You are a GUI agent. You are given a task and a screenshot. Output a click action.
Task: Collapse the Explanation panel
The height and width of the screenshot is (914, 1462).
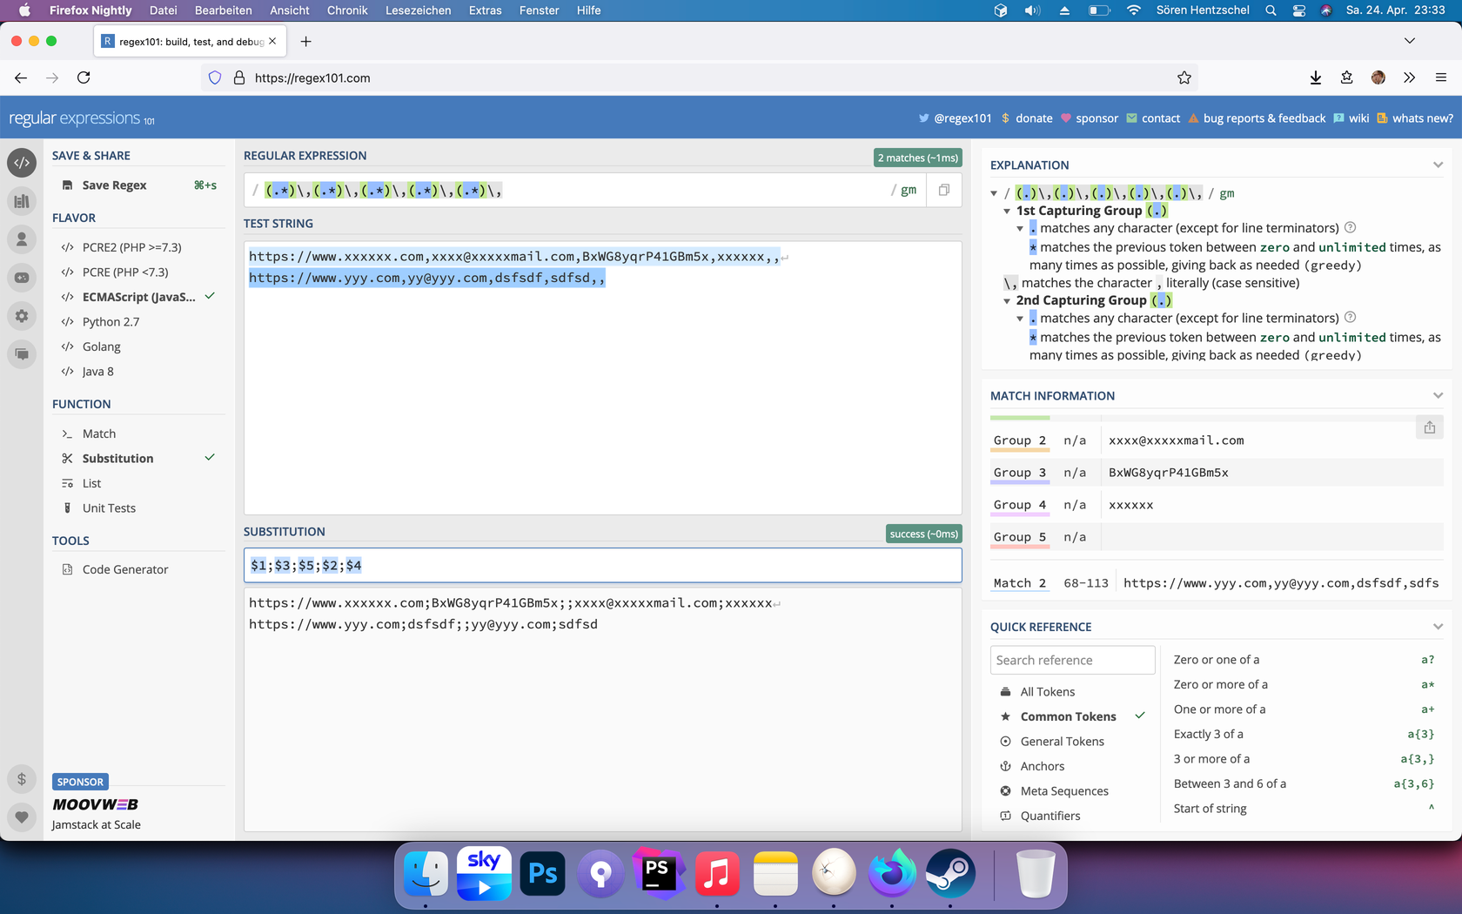click(1438, 165)
